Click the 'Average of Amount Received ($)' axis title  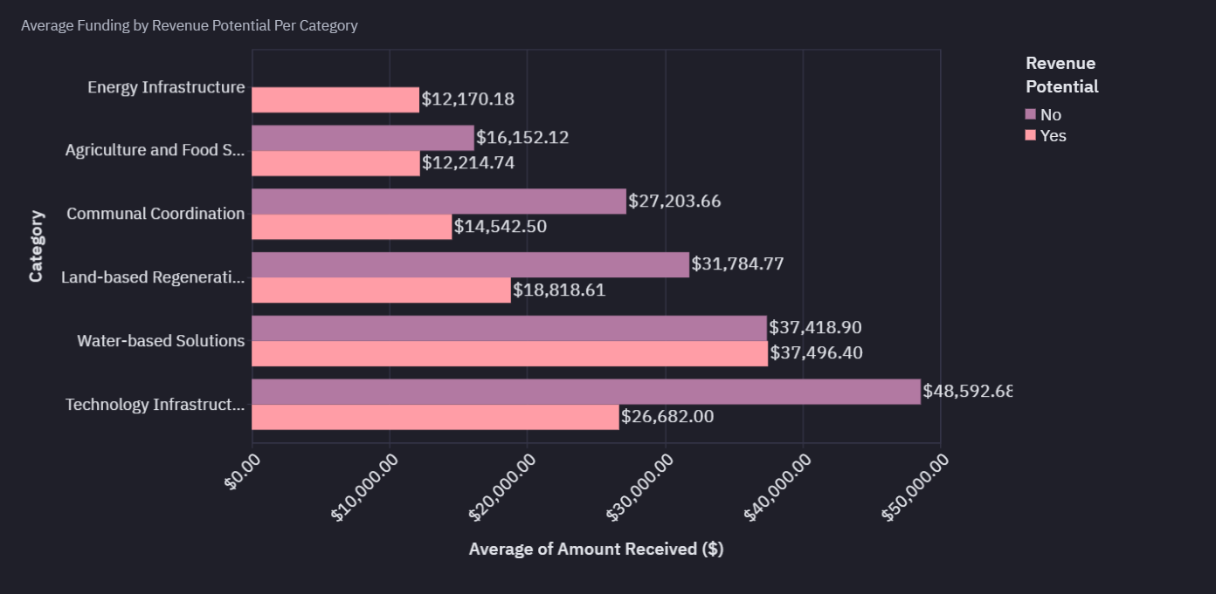tap(596, 549)
